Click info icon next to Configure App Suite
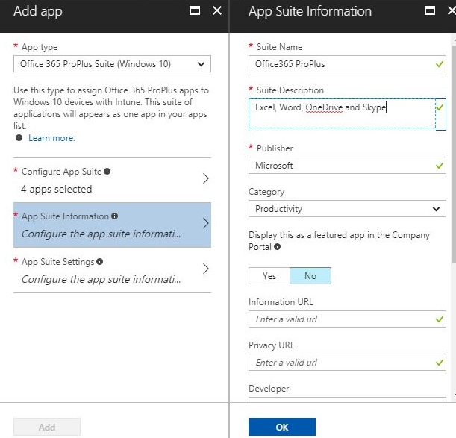Screen dimensions: 456x438 tap(107, 171)
